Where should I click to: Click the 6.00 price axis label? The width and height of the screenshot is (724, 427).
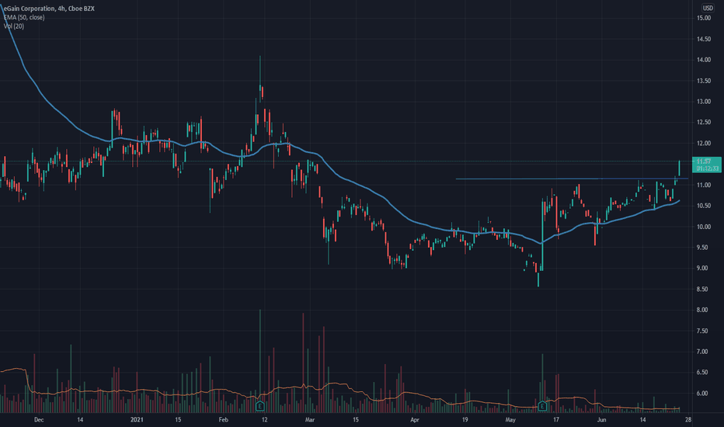[x=702, y=394]
